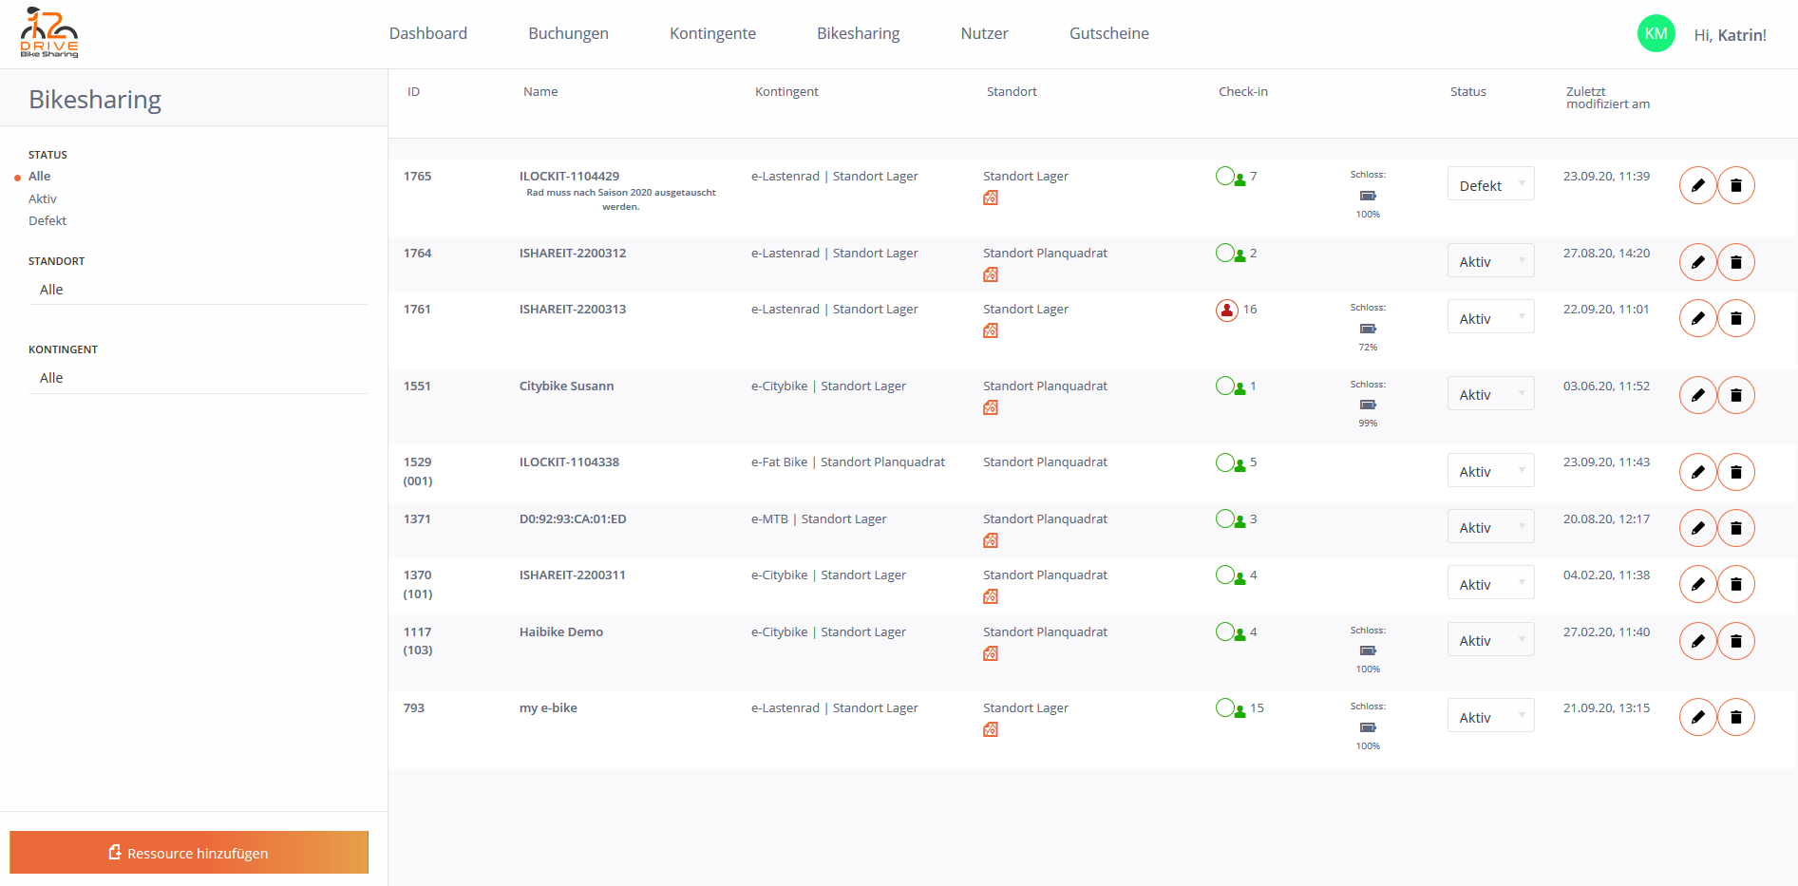Click the name Citybike Susann

(566, 386)
